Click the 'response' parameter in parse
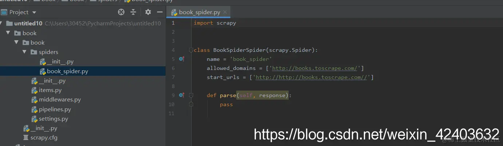503x146 pixels. coord(272,95)
